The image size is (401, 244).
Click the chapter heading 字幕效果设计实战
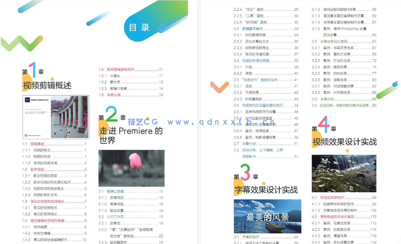(266, 190)
